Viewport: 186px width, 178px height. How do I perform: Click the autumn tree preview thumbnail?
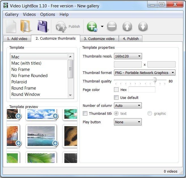click(12, 136)
